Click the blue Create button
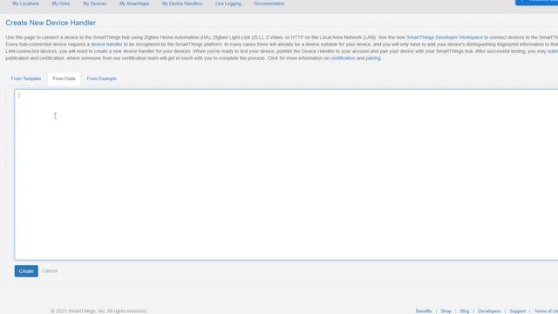Viewport: 558px width, 314px height. (x=26, y=271)
